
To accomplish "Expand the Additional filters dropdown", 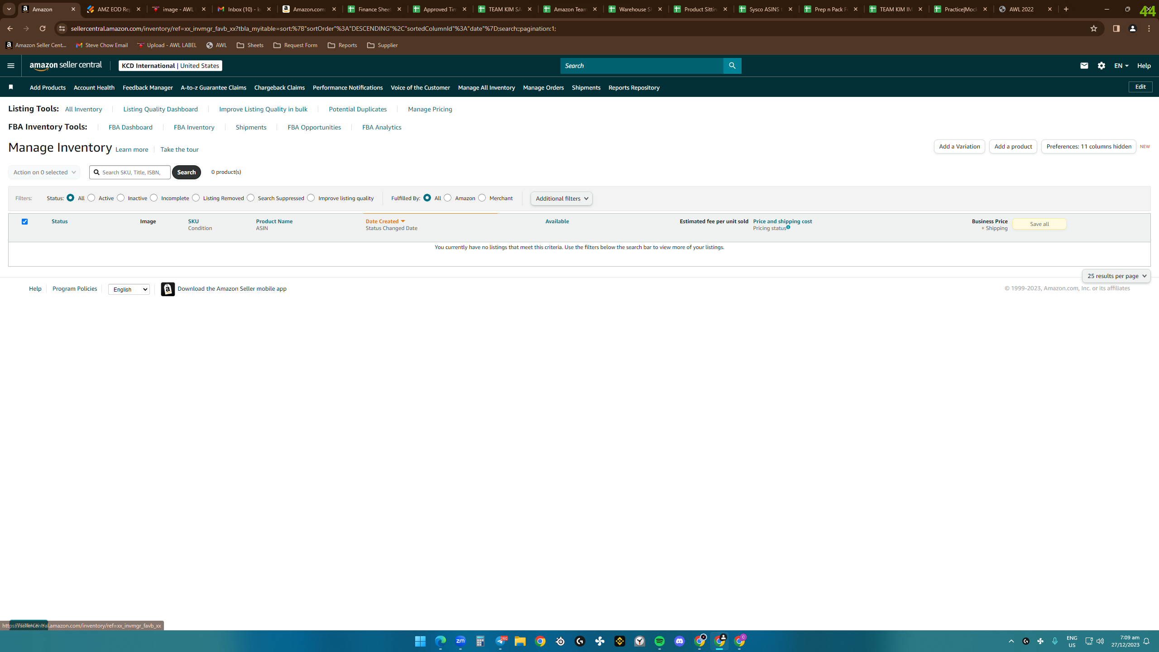I will click(x=561, y=198).
